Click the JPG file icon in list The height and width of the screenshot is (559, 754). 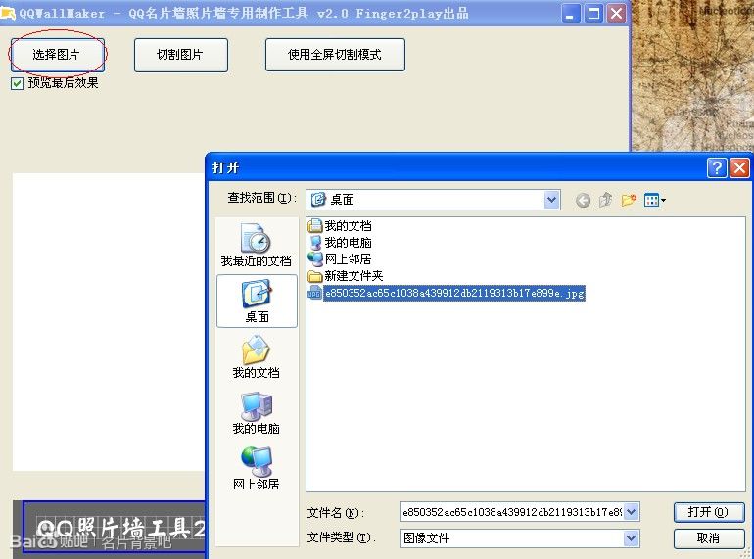(314, 293)
